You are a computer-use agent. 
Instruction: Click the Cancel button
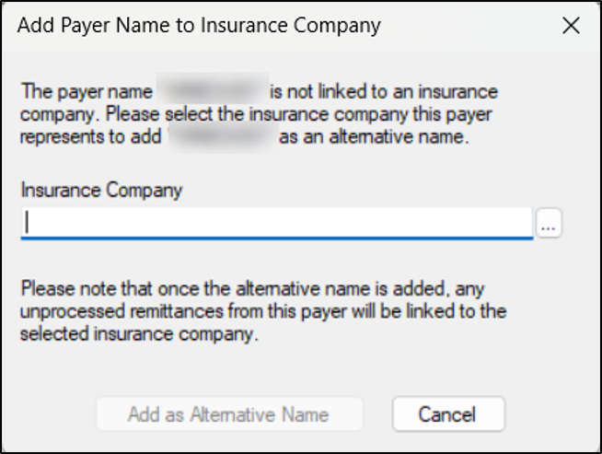pos(448,414)
